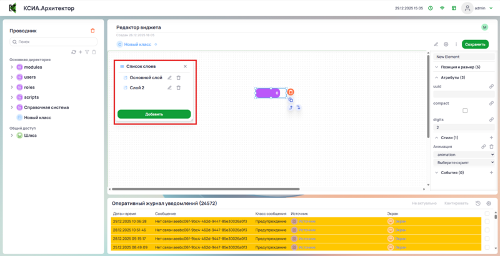The width and height of the screenshot is (500, 256).
Task: Tick the checkbox of the first notification row
Action: click(x=487, y=221)
